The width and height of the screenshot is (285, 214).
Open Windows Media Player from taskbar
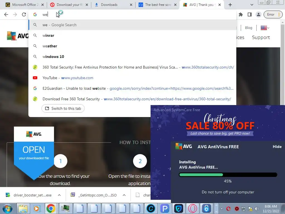(37, 208)
